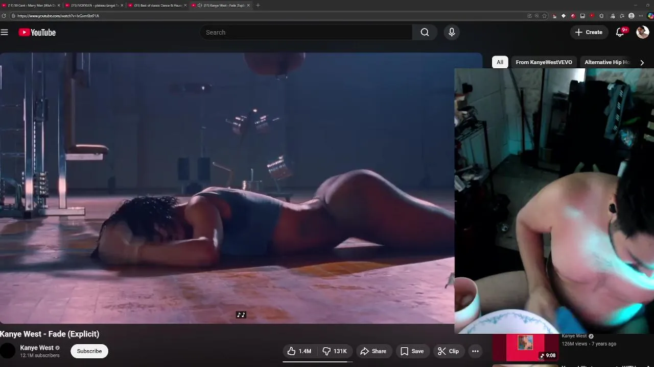This screenshot has height=367, width=654.
Task: Share the Kanye West Fade video
Action: 373,351
